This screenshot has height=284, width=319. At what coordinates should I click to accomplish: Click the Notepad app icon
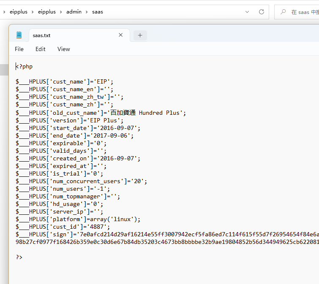click(19, 35)
